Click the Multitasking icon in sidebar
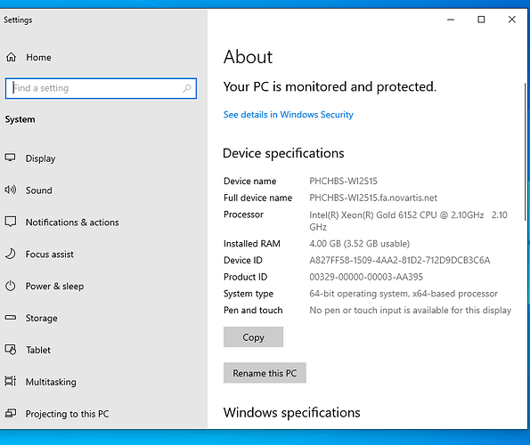 click(10, 381)
